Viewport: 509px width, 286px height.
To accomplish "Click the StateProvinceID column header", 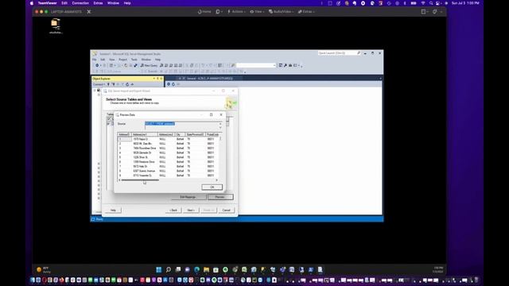I will coord(195,134).
